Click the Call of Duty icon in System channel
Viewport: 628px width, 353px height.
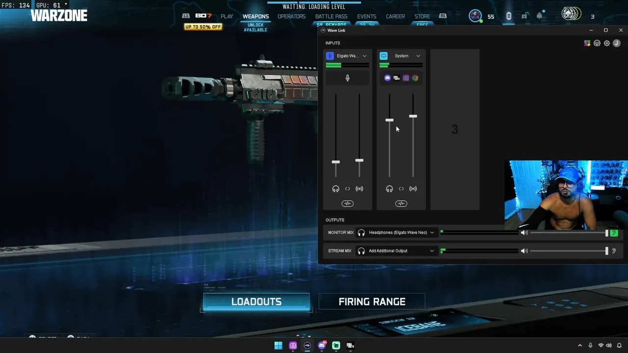click(x=396, y=78)
